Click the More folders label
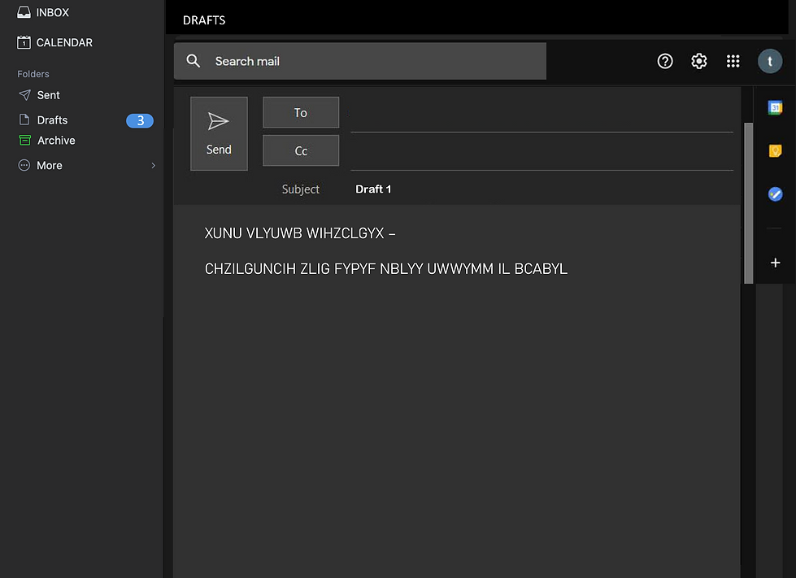 [x=50, y=165]
